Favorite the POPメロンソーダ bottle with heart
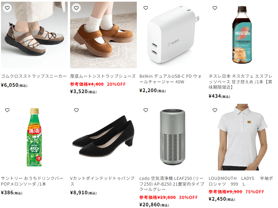Screen dimensions: 278x208 pyautogui.click(x=7, y=110)
